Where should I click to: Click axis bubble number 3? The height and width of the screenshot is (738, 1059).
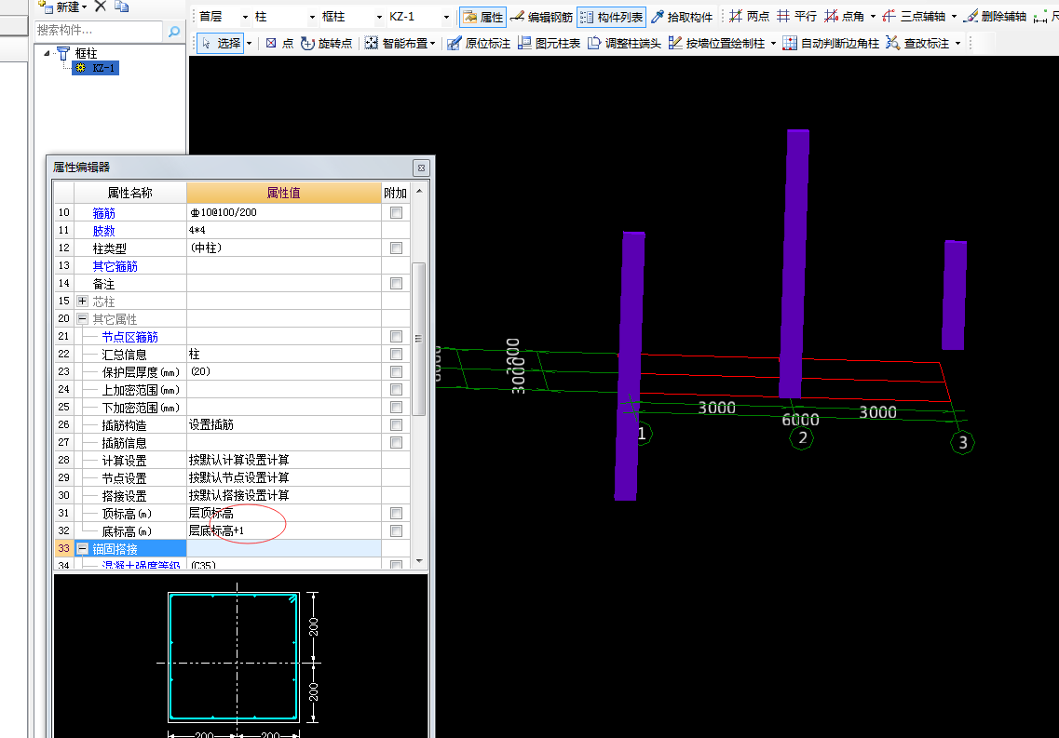(x=962, y=443)
